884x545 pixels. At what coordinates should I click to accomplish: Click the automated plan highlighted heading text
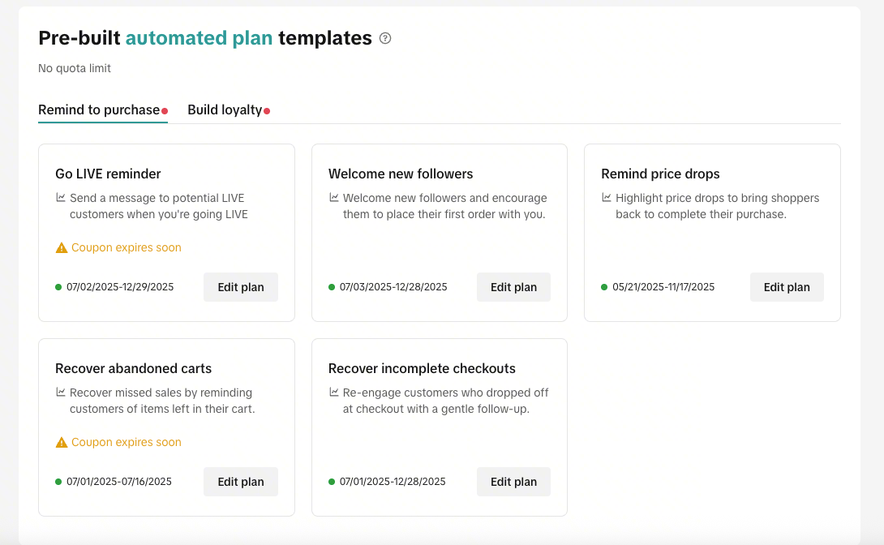pyautogui.click(x=199, y=38)
